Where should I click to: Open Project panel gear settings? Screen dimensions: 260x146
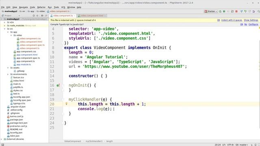[x=42, y=15]
